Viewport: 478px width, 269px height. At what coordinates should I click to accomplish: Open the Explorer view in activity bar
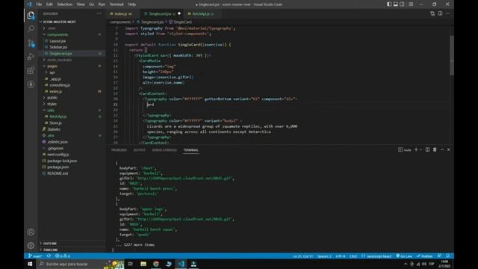(x=31, y=15)
